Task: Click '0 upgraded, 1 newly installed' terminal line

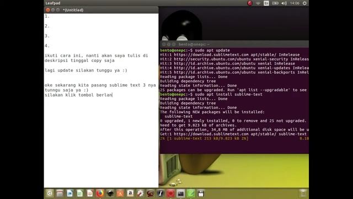Action: click(233, 121)
